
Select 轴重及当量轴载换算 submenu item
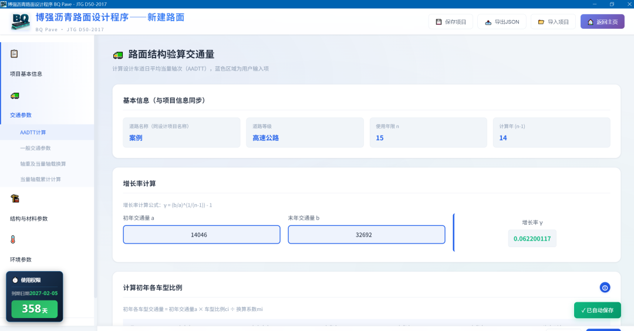43,164
